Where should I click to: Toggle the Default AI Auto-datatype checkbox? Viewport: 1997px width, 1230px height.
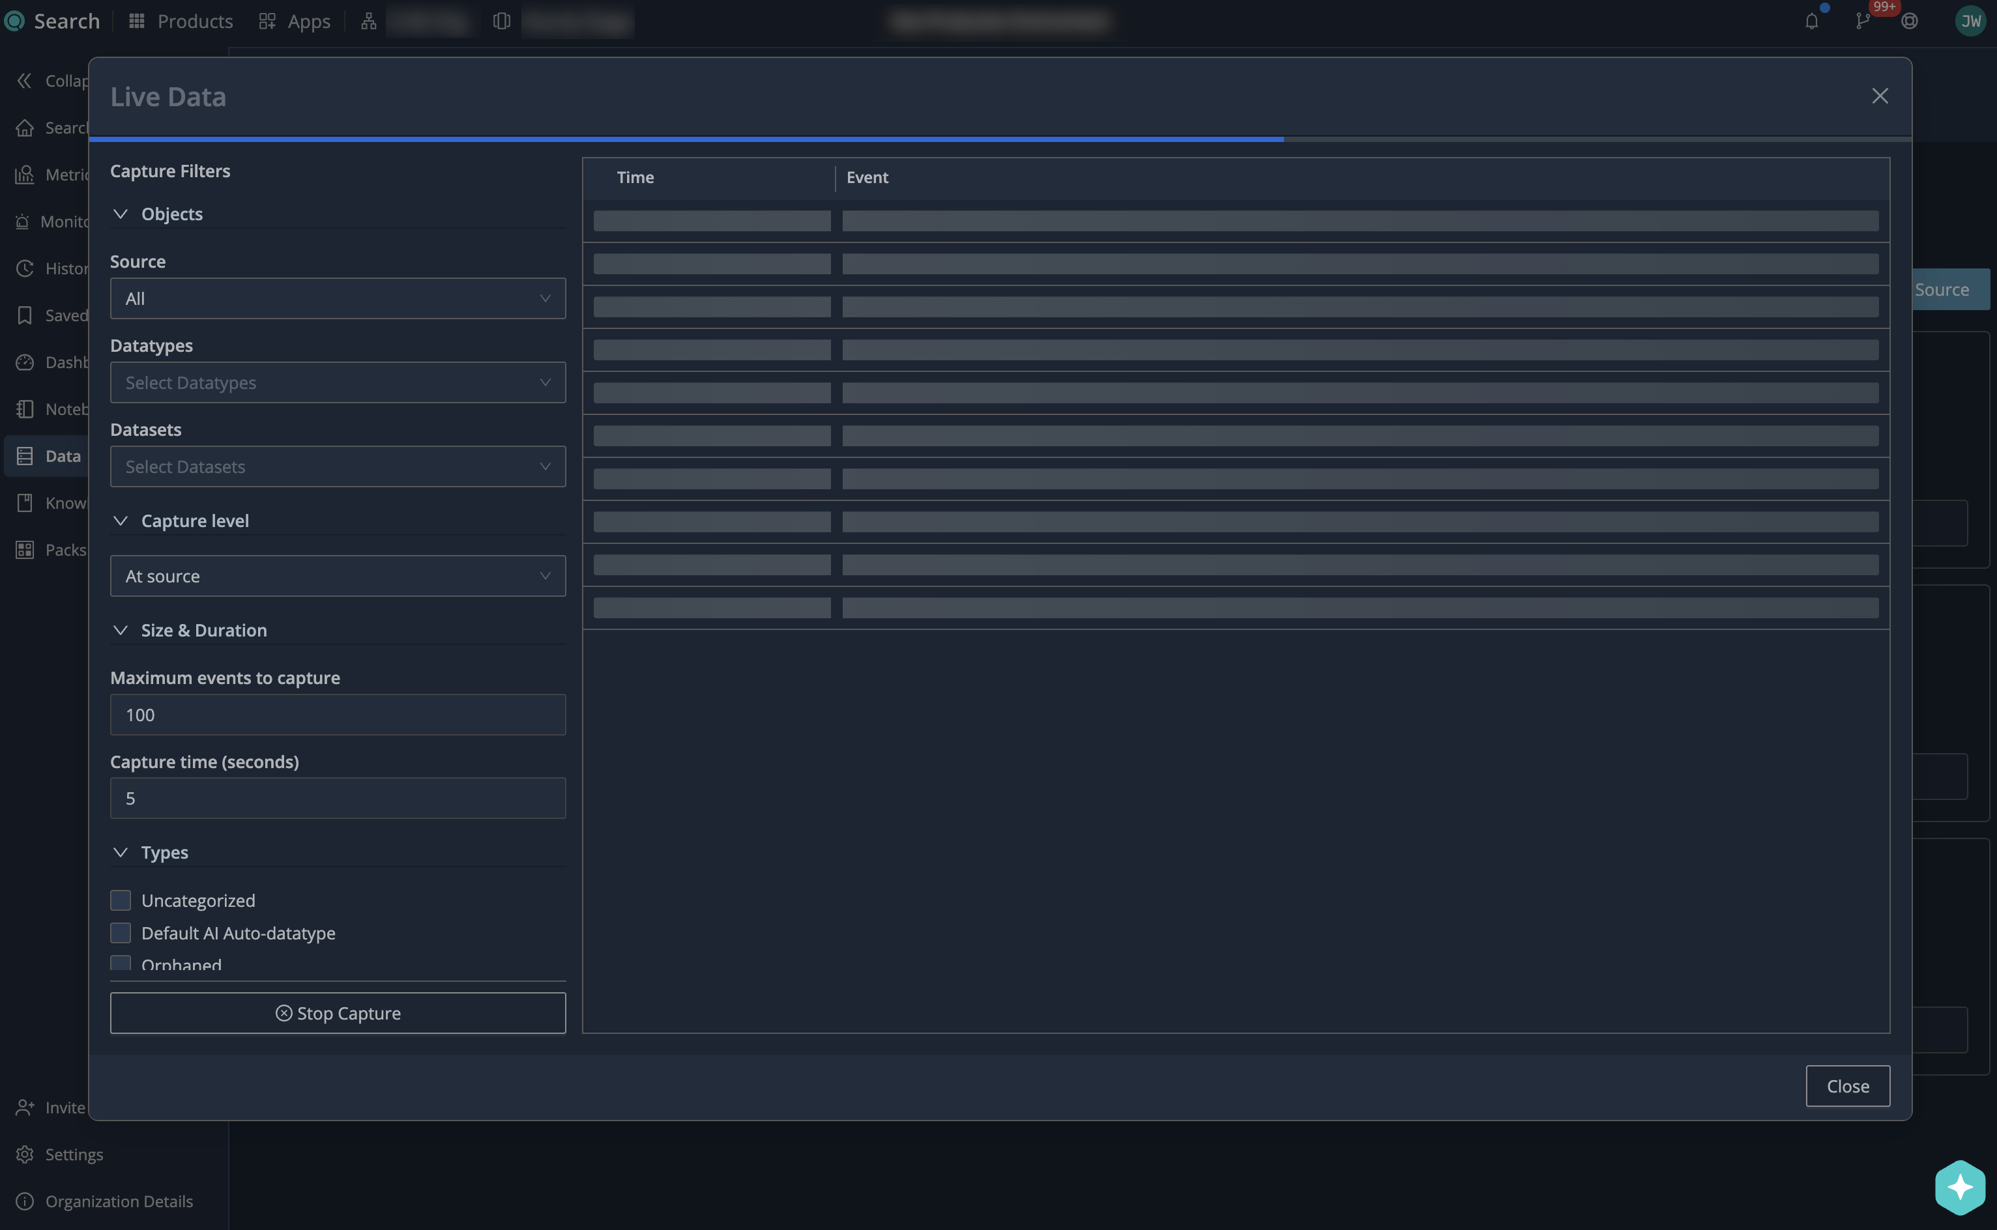click(121, 932)
